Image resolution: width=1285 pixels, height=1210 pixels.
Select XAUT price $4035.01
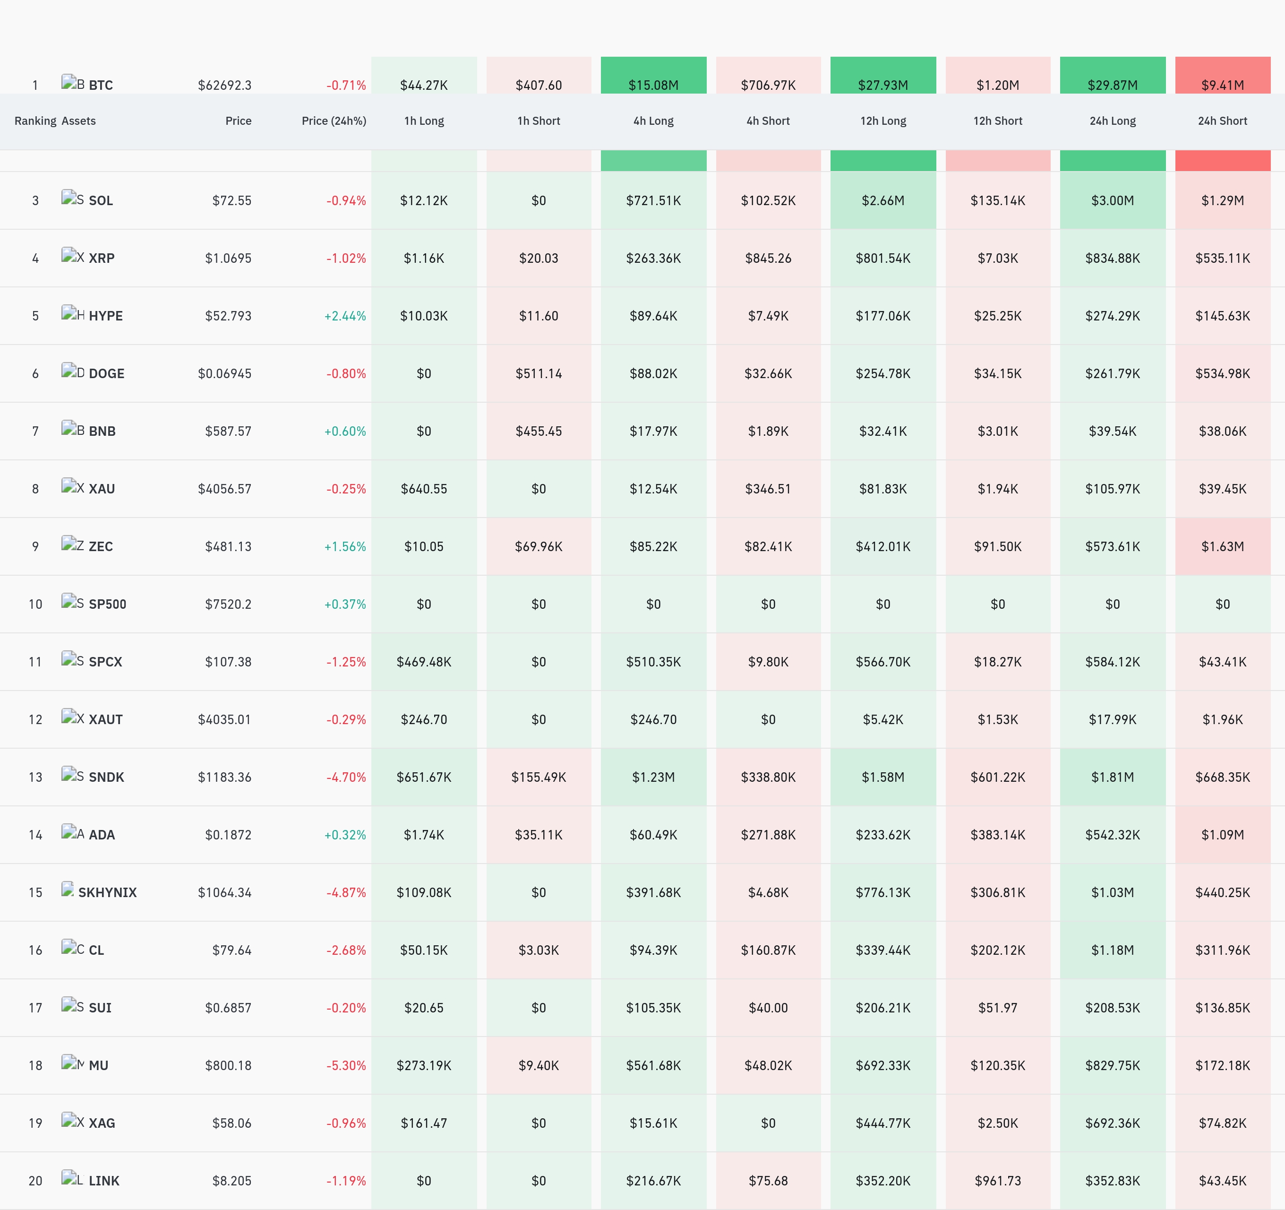coord(224,719)
